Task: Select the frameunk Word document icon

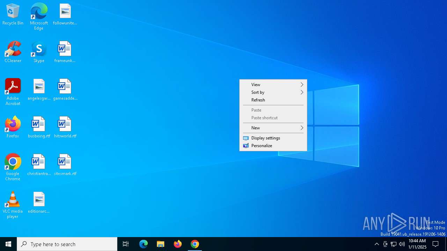Action: click(65, 52)
